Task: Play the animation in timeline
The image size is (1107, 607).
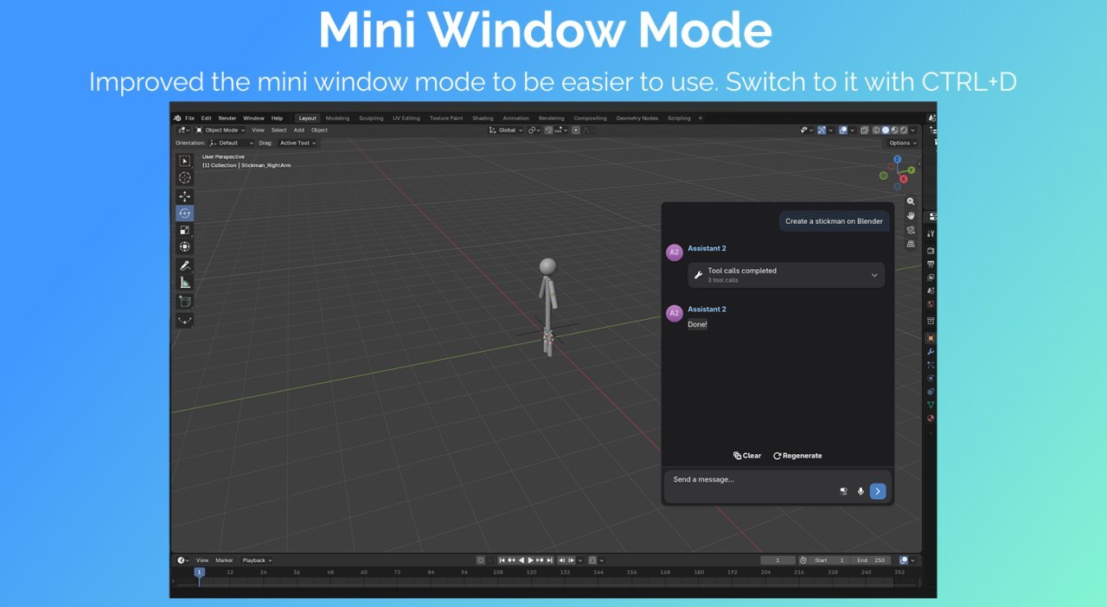Action: point(531,560)
